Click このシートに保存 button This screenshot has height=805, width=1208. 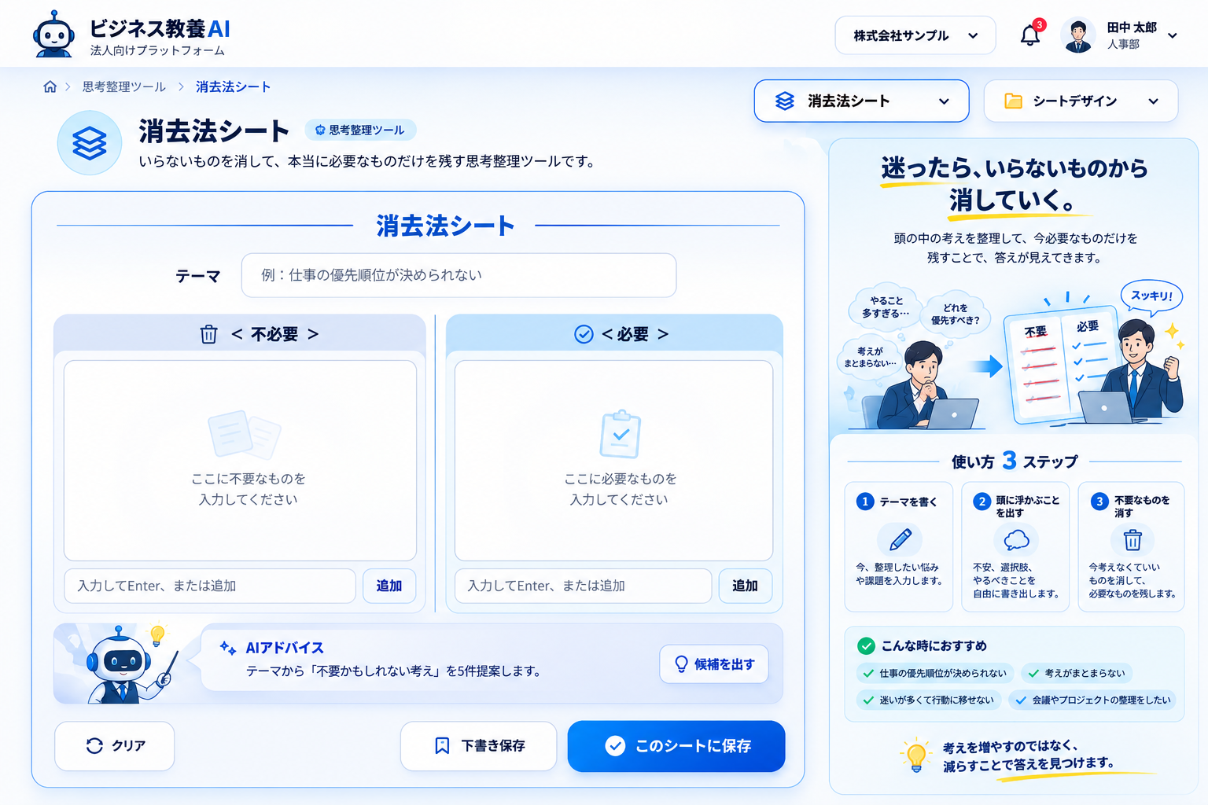[676, 746]
